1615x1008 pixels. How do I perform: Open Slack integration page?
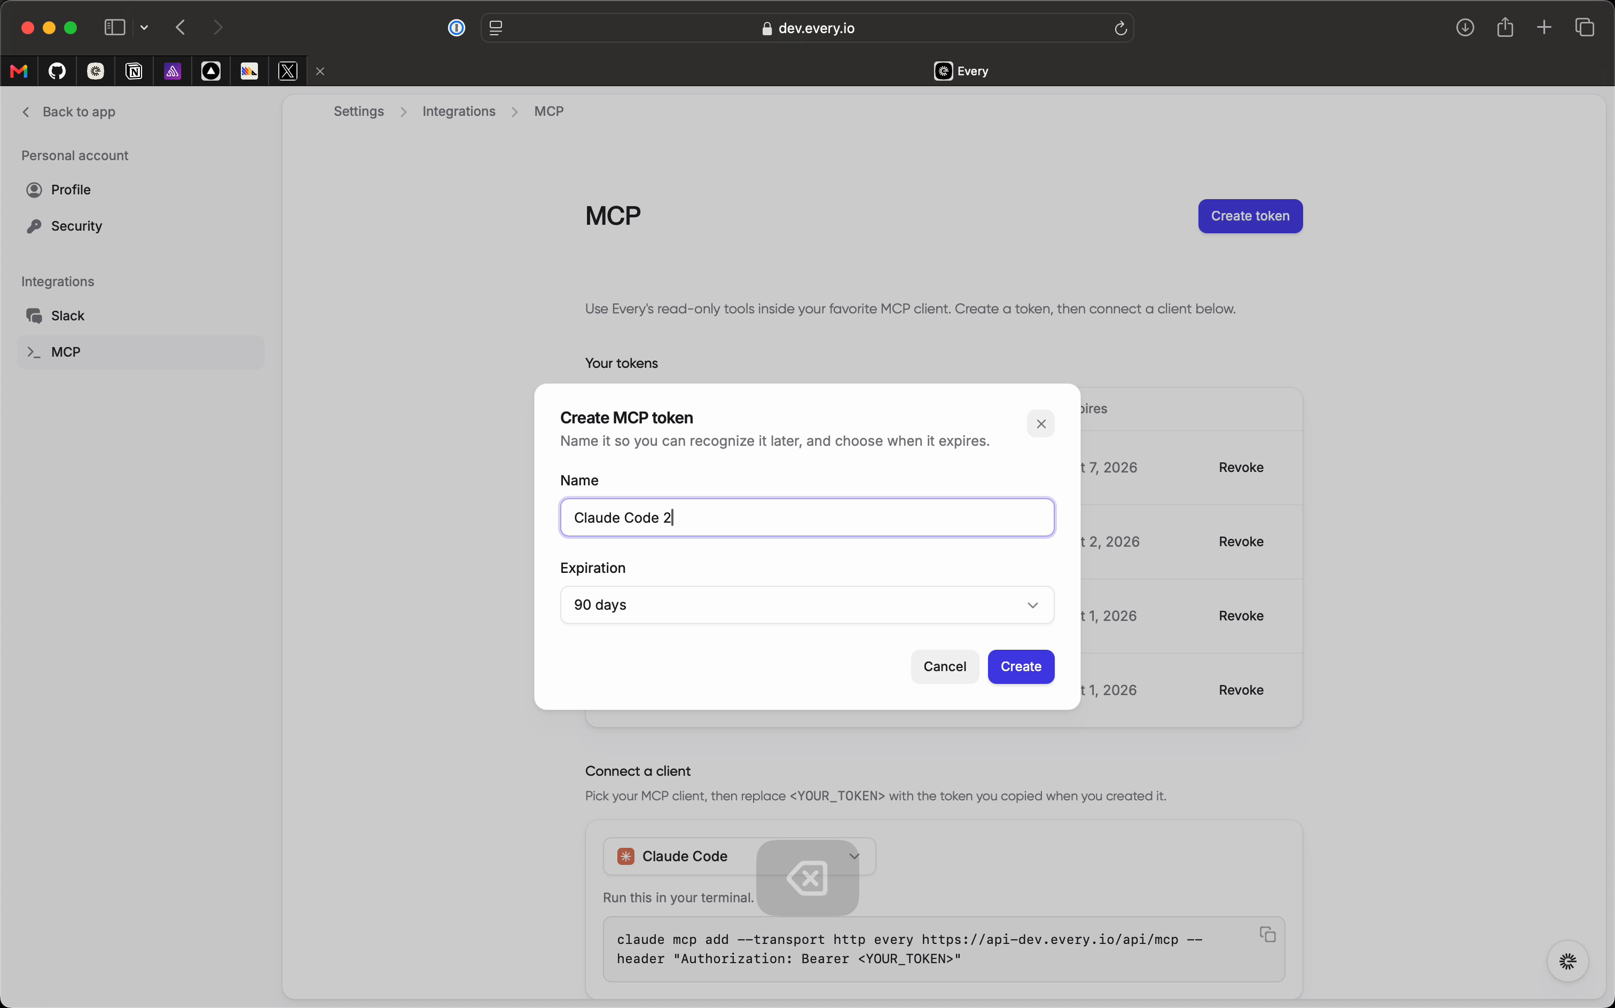click(x=140, y=316)
